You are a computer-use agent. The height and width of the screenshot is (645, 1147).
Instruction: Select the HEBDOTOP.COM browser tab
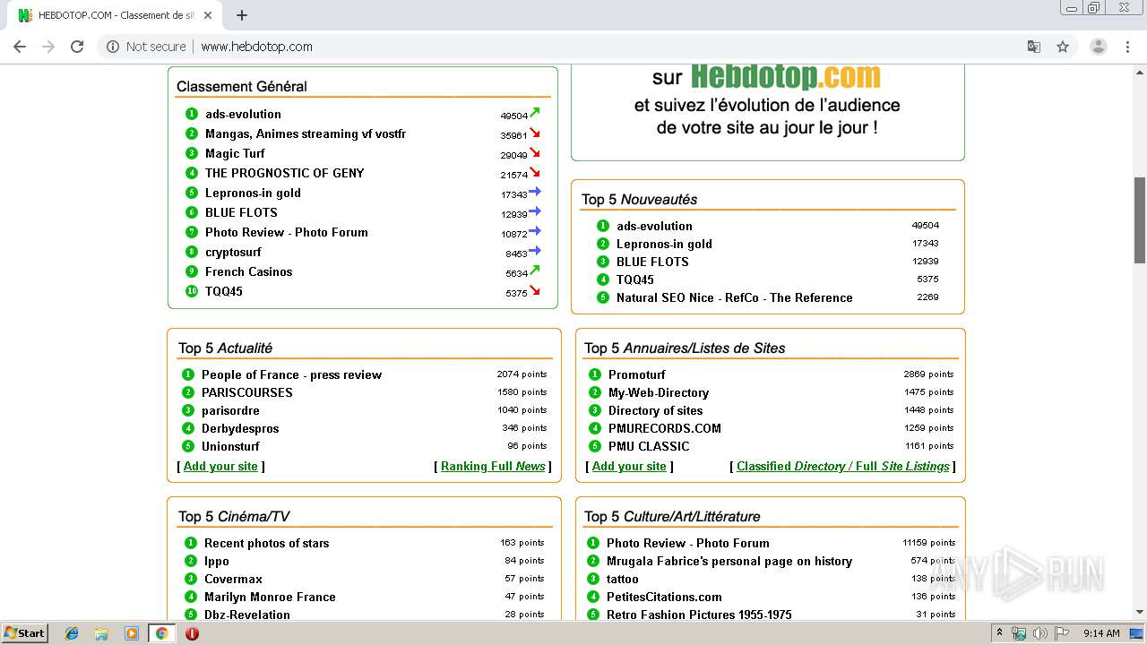[x=116, y=15]
